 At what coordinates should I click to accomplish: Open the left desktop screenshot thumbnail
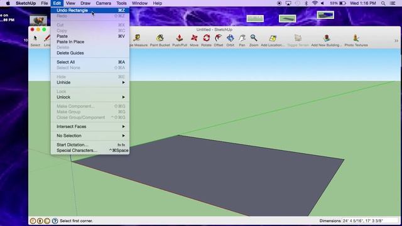pyautogui.click(x=255, y=18)
